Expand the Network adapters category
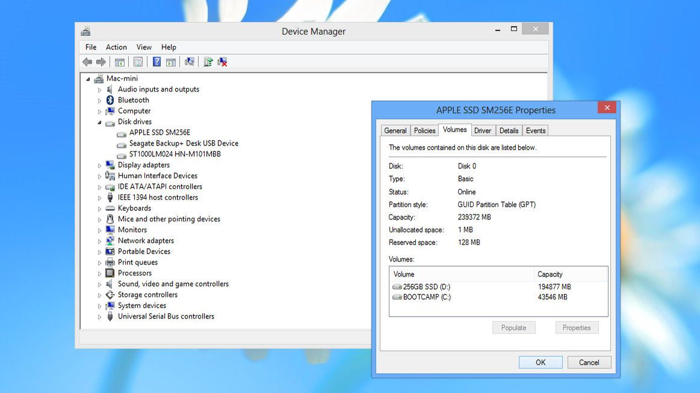 (x=100, y=240)
